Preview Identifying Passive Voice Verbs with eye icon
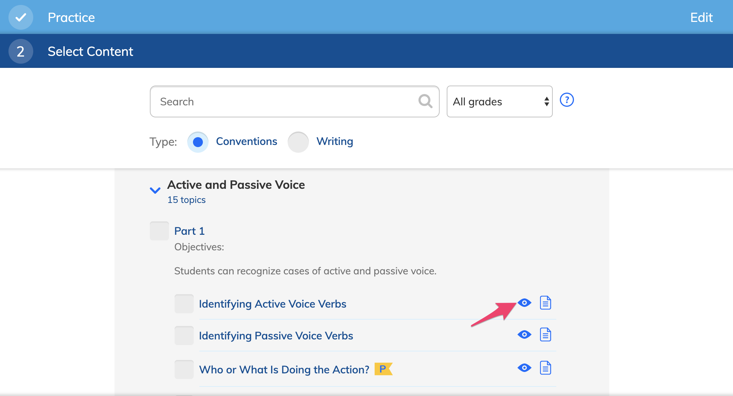This screenshot has height=396, width=733. click(x=524, y=334)
